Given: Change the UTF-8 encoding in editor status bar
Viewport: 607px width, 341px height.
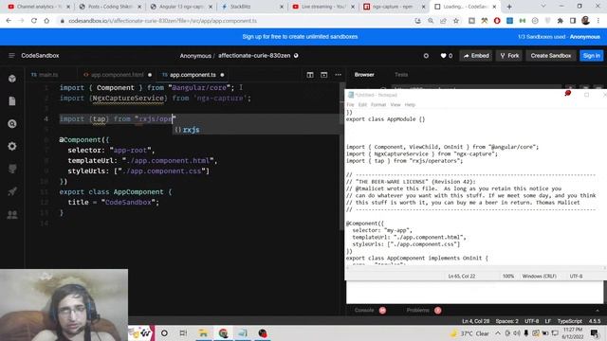Looking at the screenshot, I should pyautogui.click(x=531, y=321).
